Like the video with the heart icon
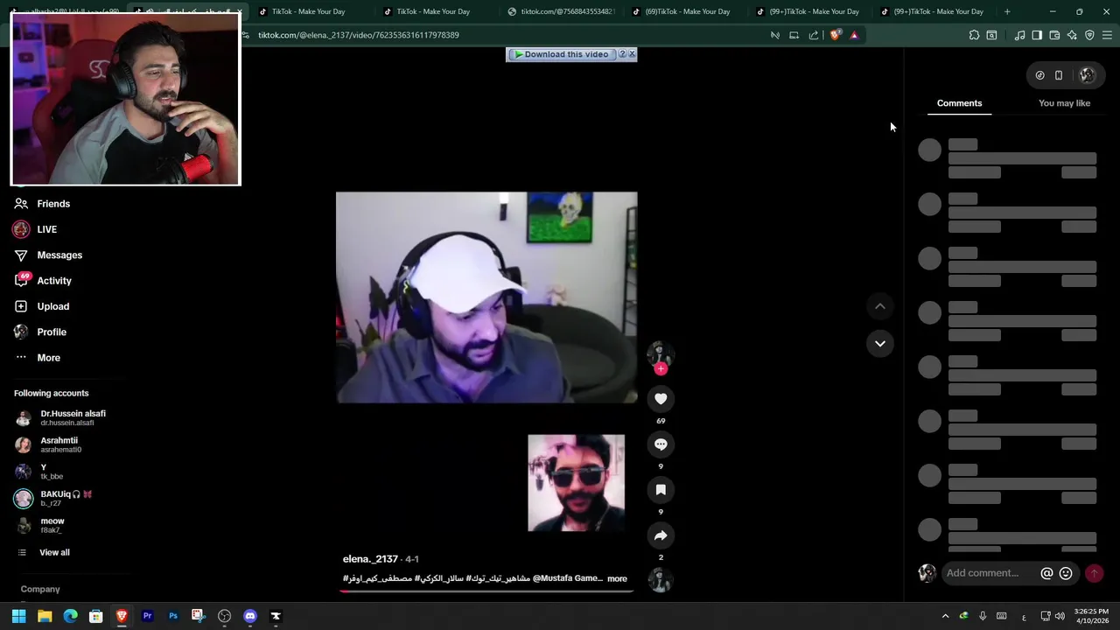1120x630 pixels. point(661,399)
